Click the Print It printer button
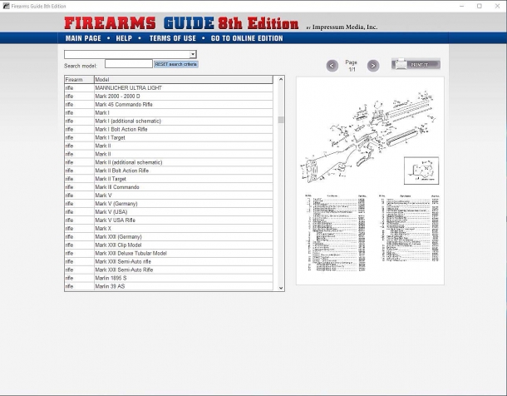507x396 pixels. tap(416, 64)
